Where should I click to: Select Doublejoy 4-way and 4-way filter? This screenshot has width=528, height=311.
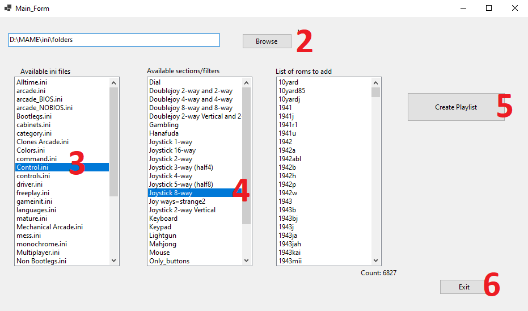coord(195,99)
